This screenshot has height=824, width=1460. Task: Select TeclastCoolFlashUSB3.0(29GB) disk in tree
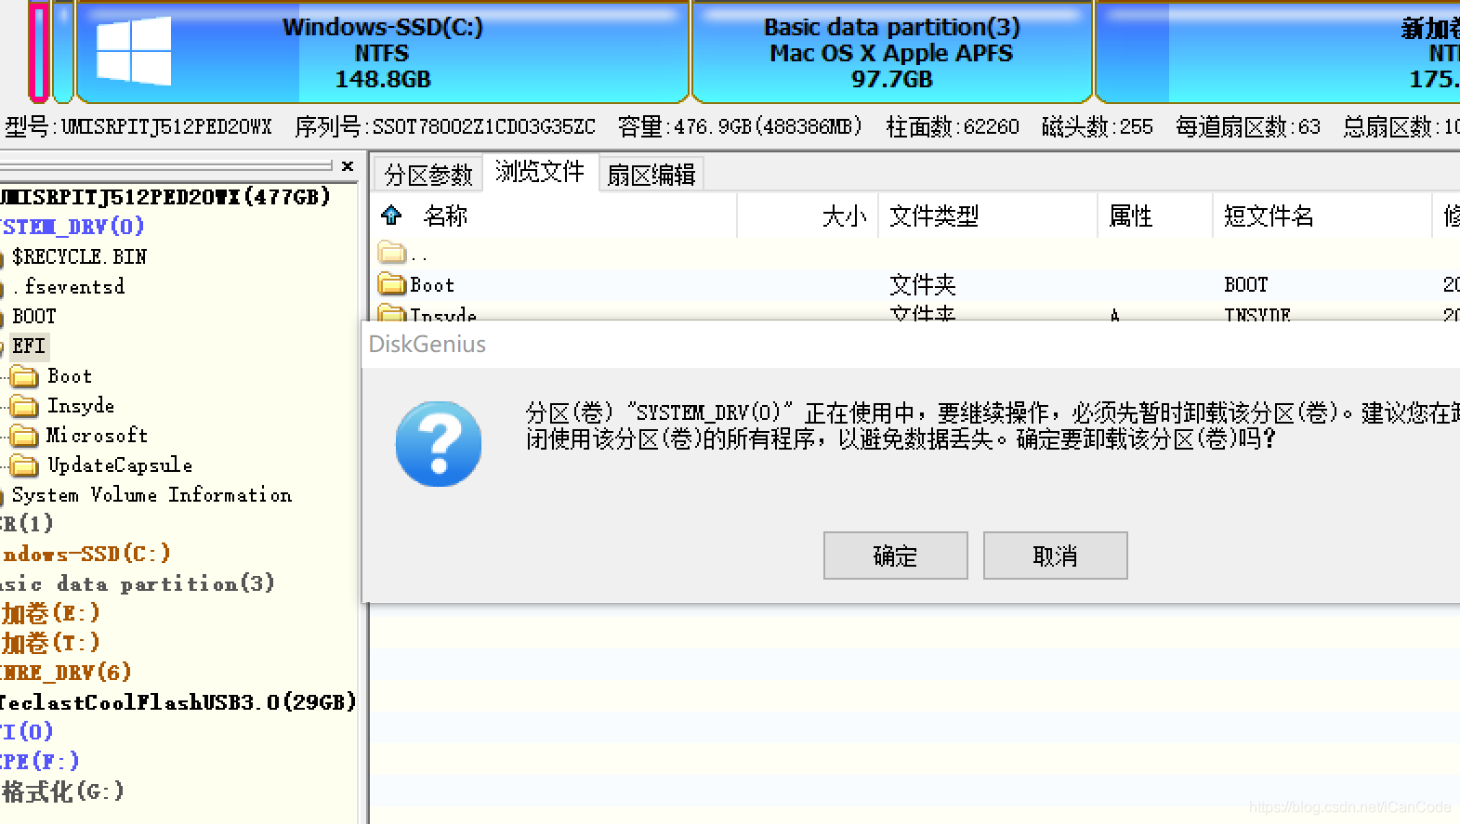(x=178, y=702)
